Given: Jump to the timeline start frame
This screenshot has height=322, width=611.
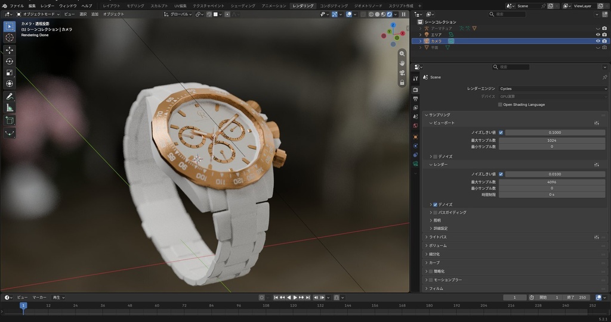Looking at the screenshot, I should (276, 298).
